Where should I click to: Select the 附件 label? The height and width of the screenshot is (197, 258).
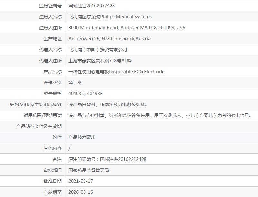click(57, 137)
